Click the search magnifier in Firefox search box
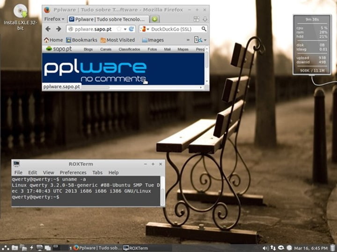Screen dimensions: 337x252 pyautogui.click(x=204, y=29)
